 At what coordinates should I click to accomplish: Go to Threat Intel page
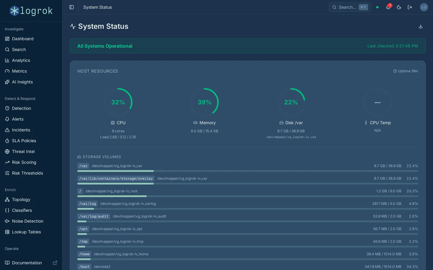31,151
